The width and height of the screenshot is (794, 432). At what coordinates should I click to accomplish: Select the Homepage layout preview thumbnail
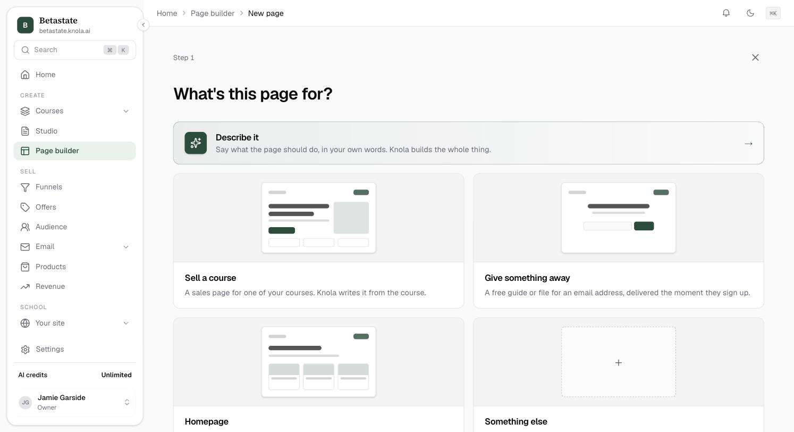coord(319,362)
